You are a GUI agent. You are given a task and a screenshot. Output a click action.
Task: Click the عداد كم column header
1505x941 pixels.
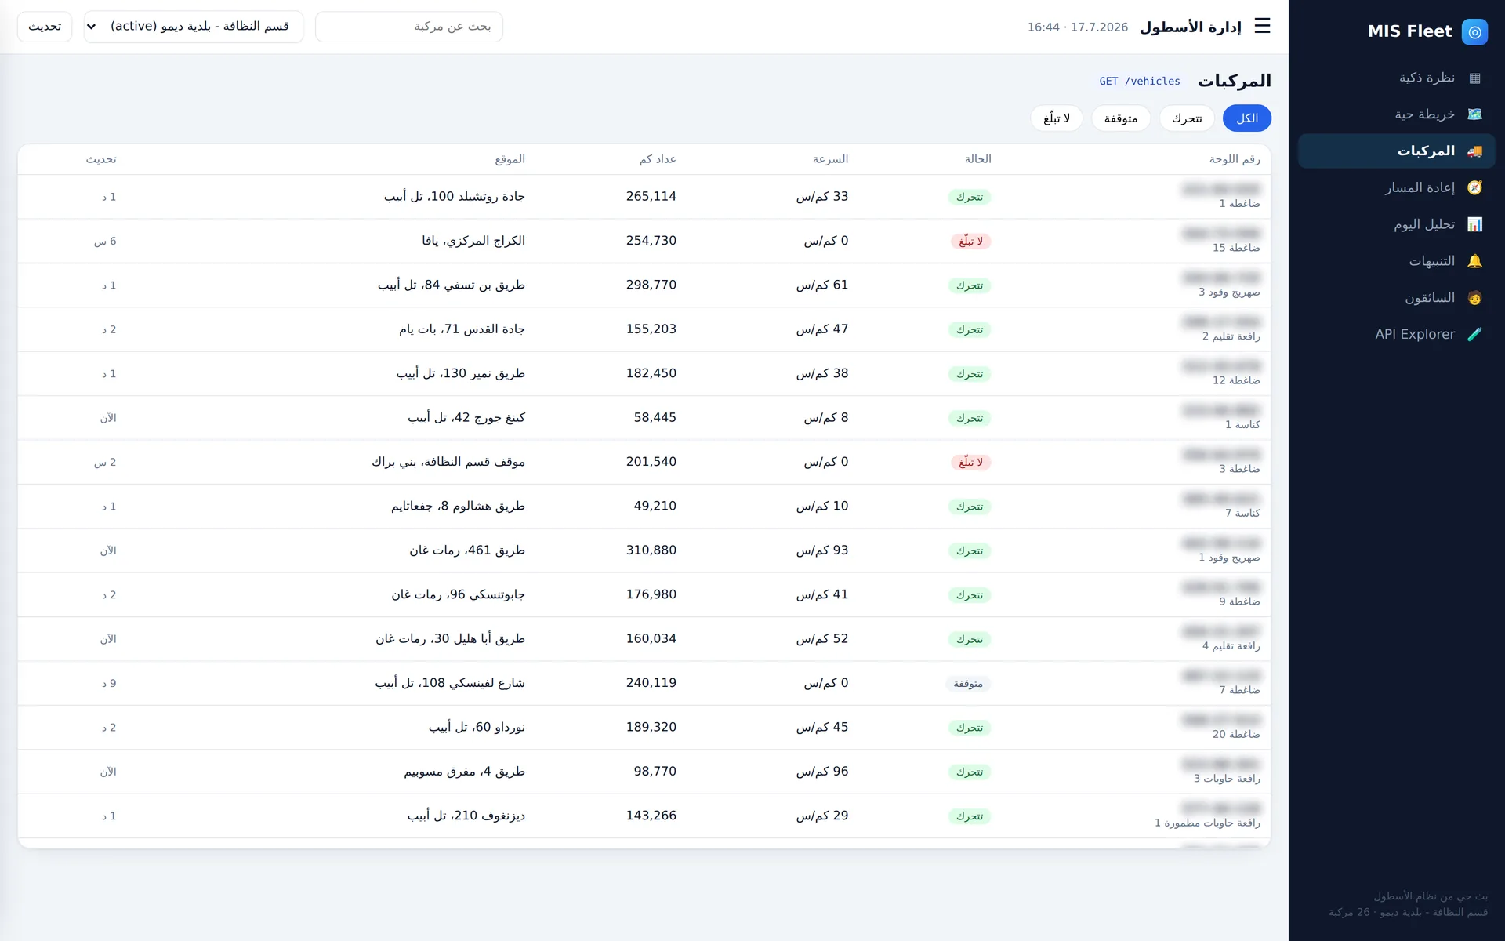coord(658,159)
